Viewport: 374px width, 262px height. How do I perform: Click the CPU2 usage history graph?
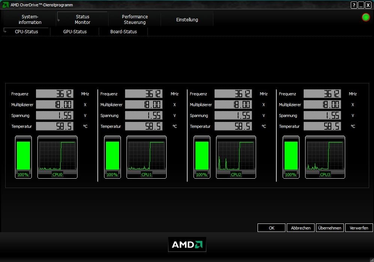pyautogui.click(x=236, y=156)
